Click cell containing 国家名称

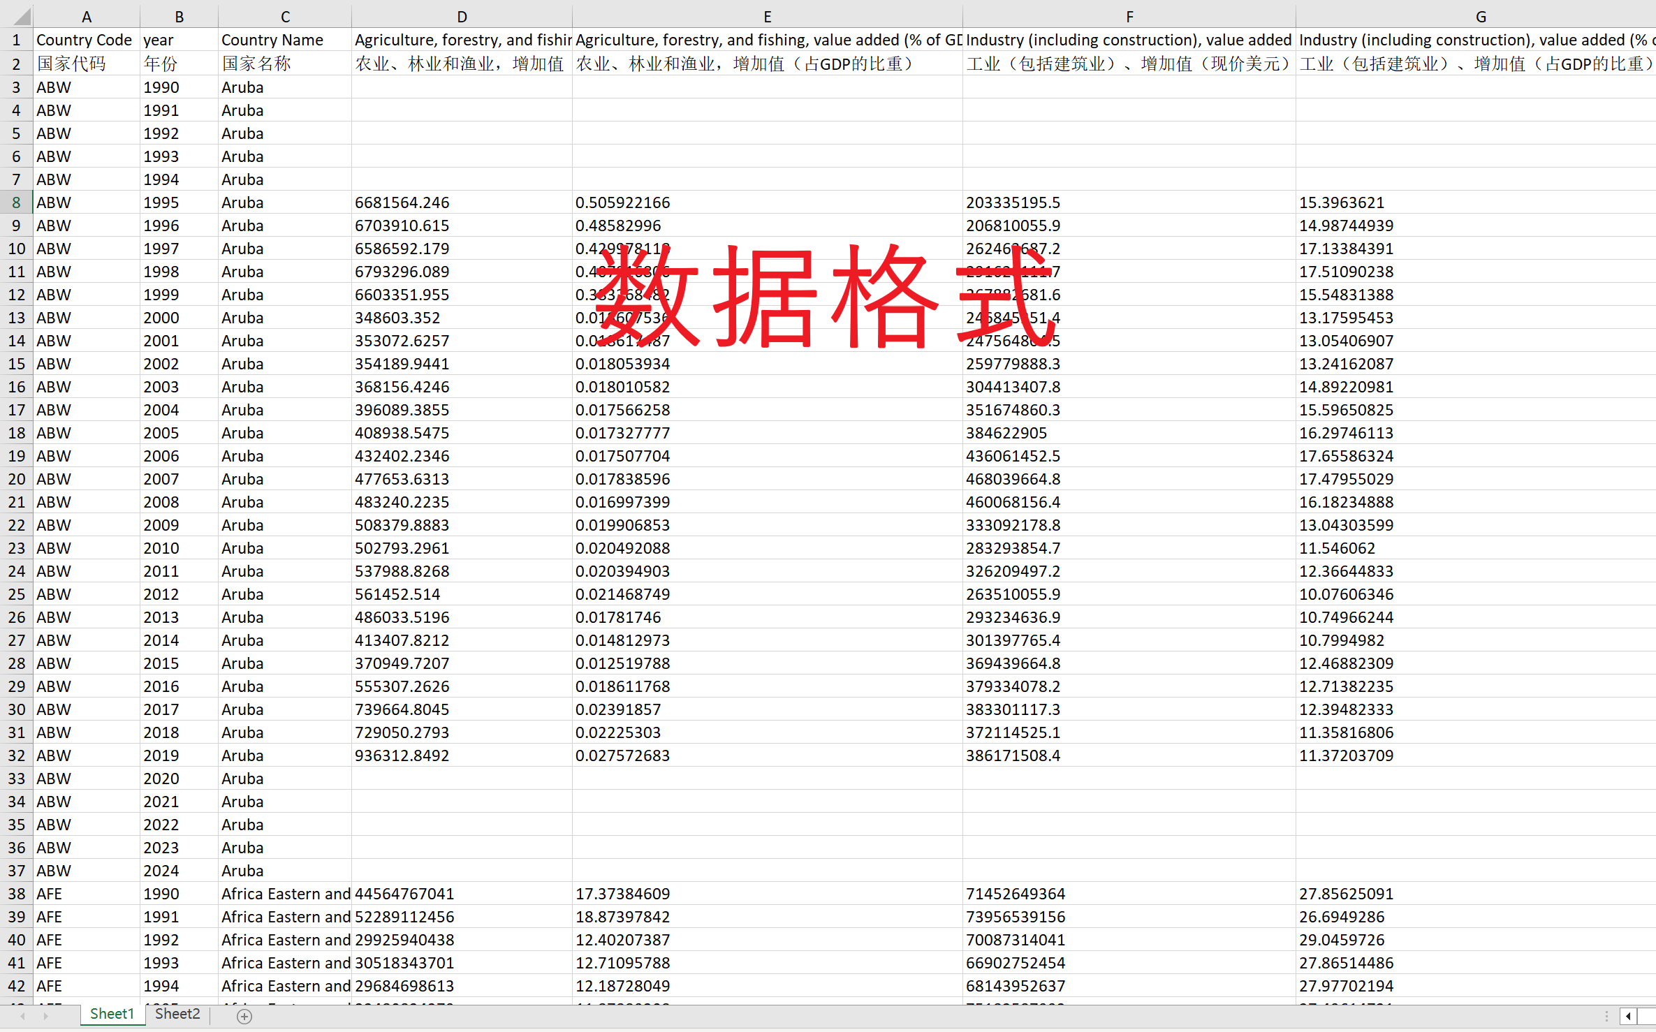(x=256, y=64)
